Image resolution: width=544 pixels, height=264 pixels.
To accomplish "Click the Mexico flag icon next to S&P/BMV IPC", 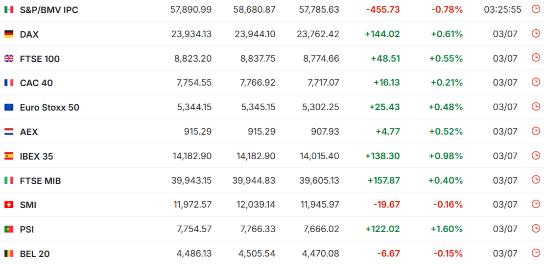I will (x=9, y=10).
